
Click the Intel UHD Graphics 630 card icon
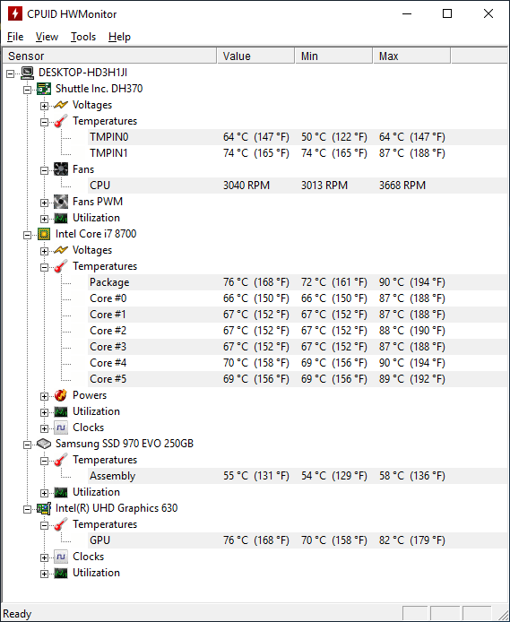(x=44, y=508)
